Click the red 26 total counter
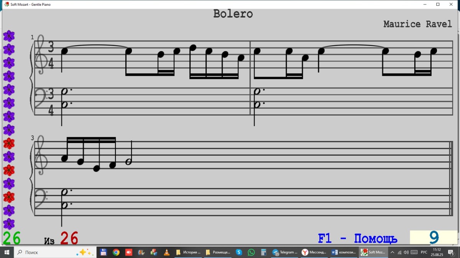The height and width of the screenshot is (258, 460). click(69, 238)
